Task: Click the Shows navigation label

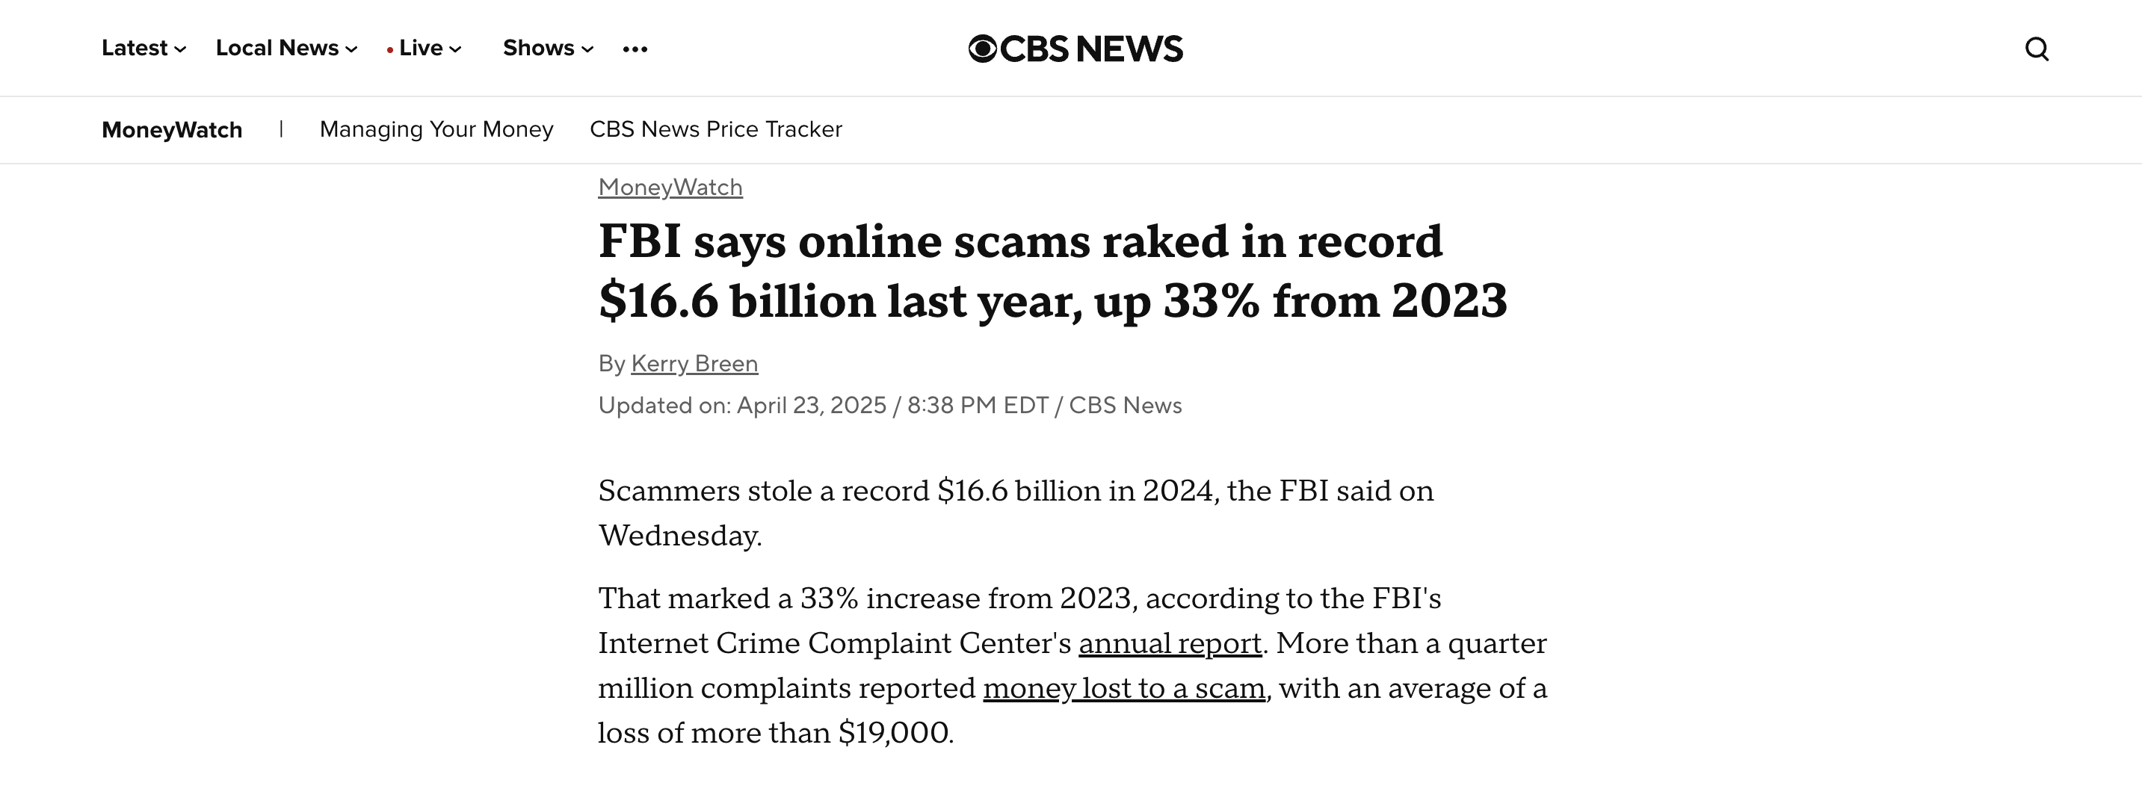Action: click(539, 49)
